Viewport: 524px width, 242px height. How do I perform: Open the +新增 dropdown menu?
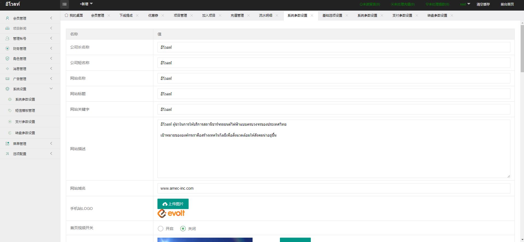click(x=86, y=4)
